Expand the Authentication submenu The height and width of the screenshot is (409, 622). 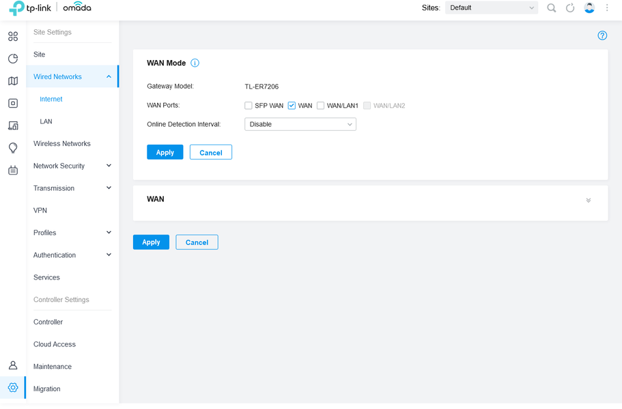[109, 254]
